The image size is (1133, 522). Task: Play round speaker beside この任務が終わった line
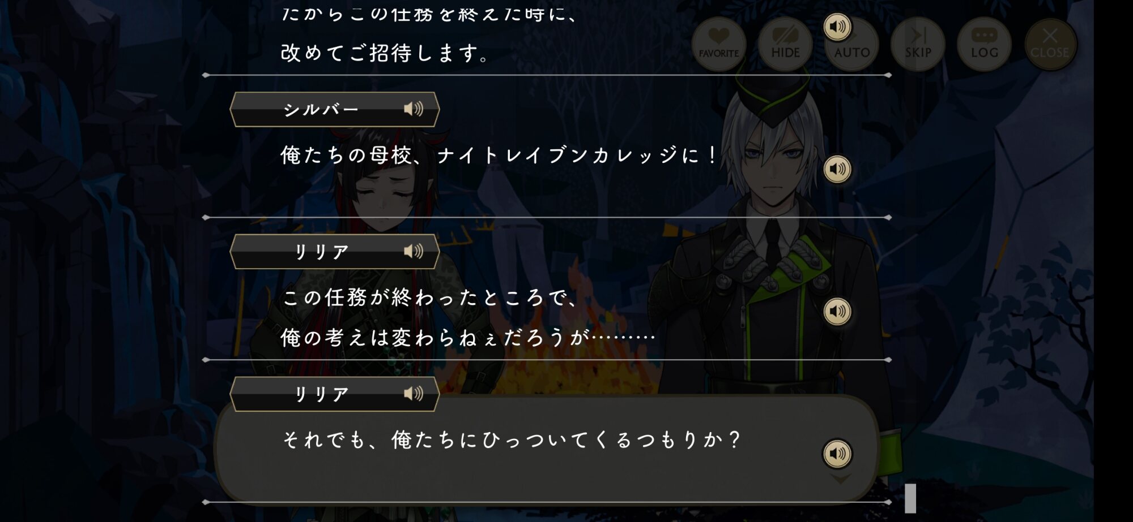(837, 312)
